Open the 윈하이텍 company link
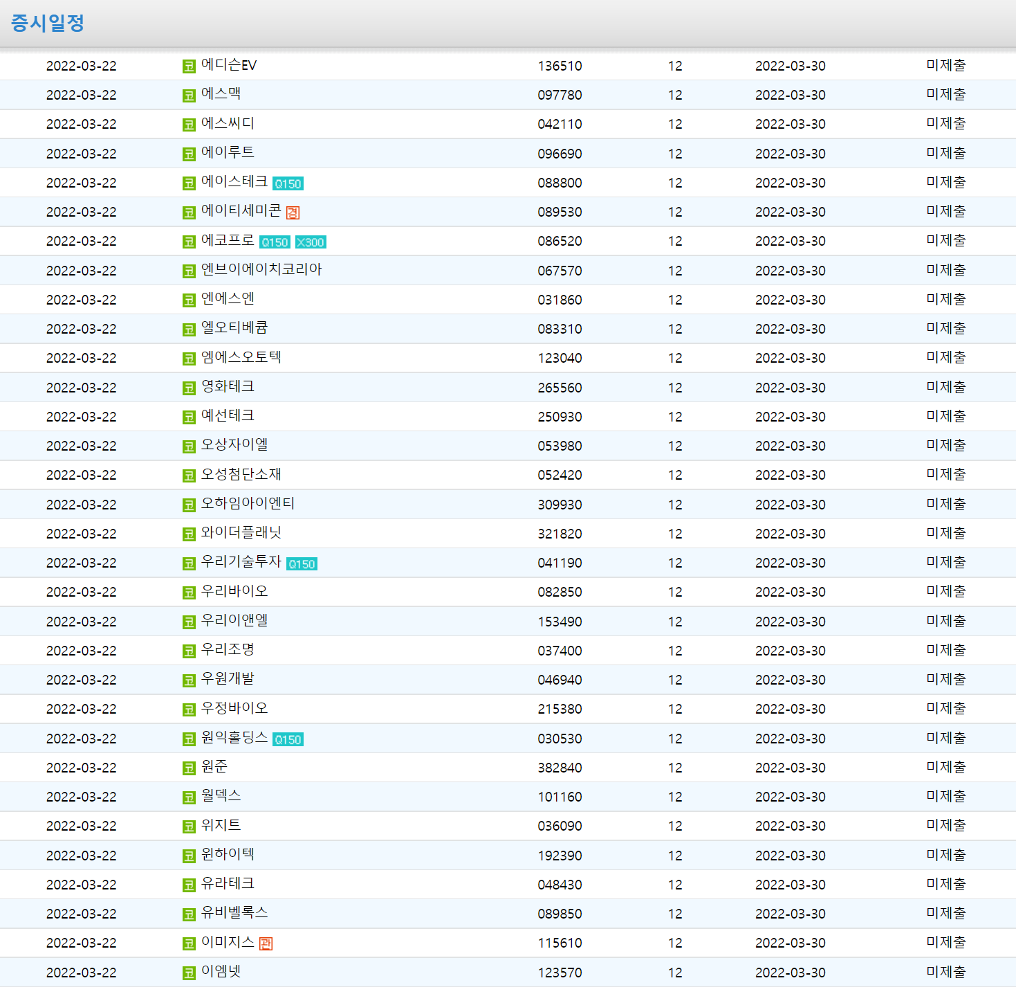Image resolution: width=1016 pixels, height=994 pixels. (228, 854)
